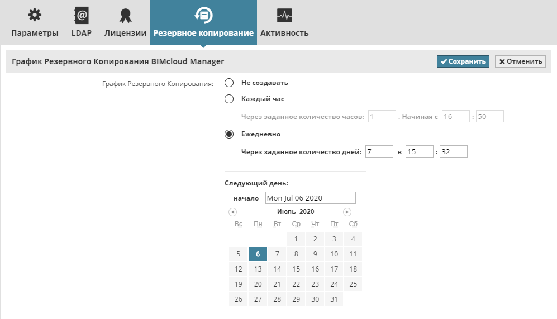Open the LDAP address book icon
This screenshot has height=319, width=557.
pyautogui.click(x=81, y=16)
